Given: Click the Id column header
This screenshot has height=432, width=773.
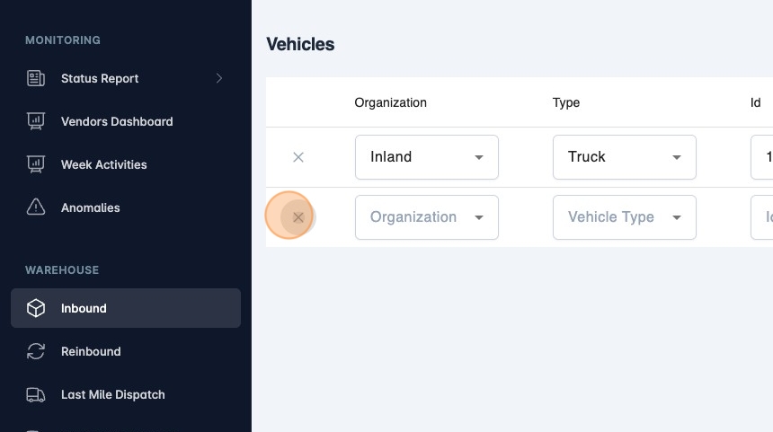Looking at the screenshot, I should (755, 102).
